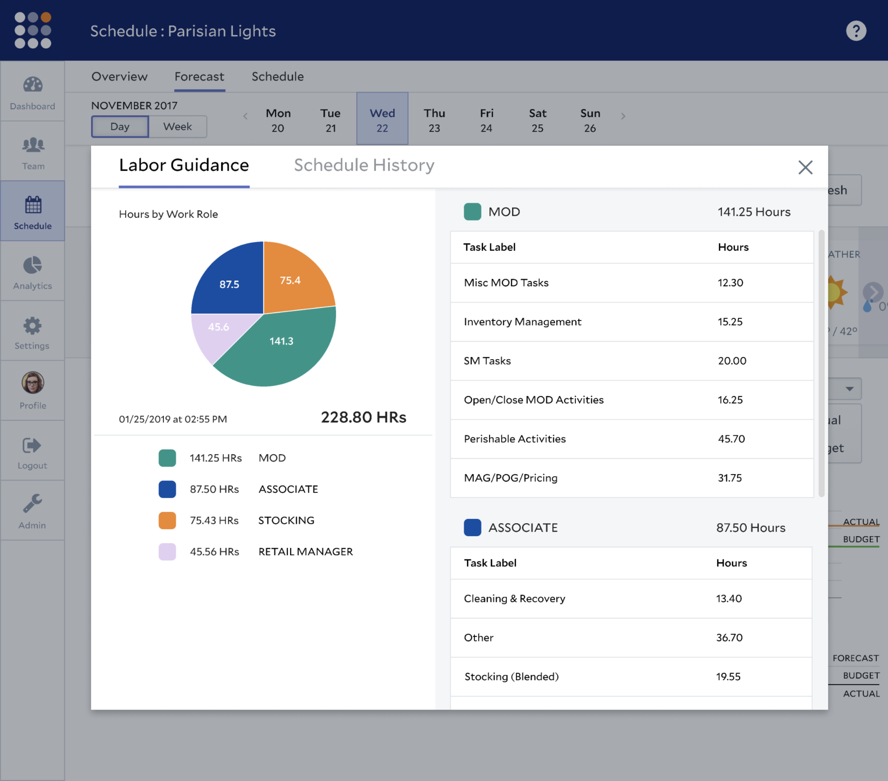Go to the Team section icon

[x=33, y=145]
